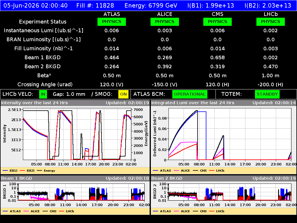297x223 pixels.
Task: Click the ATLAS PHYSICS status indicator
Action: 112,21
